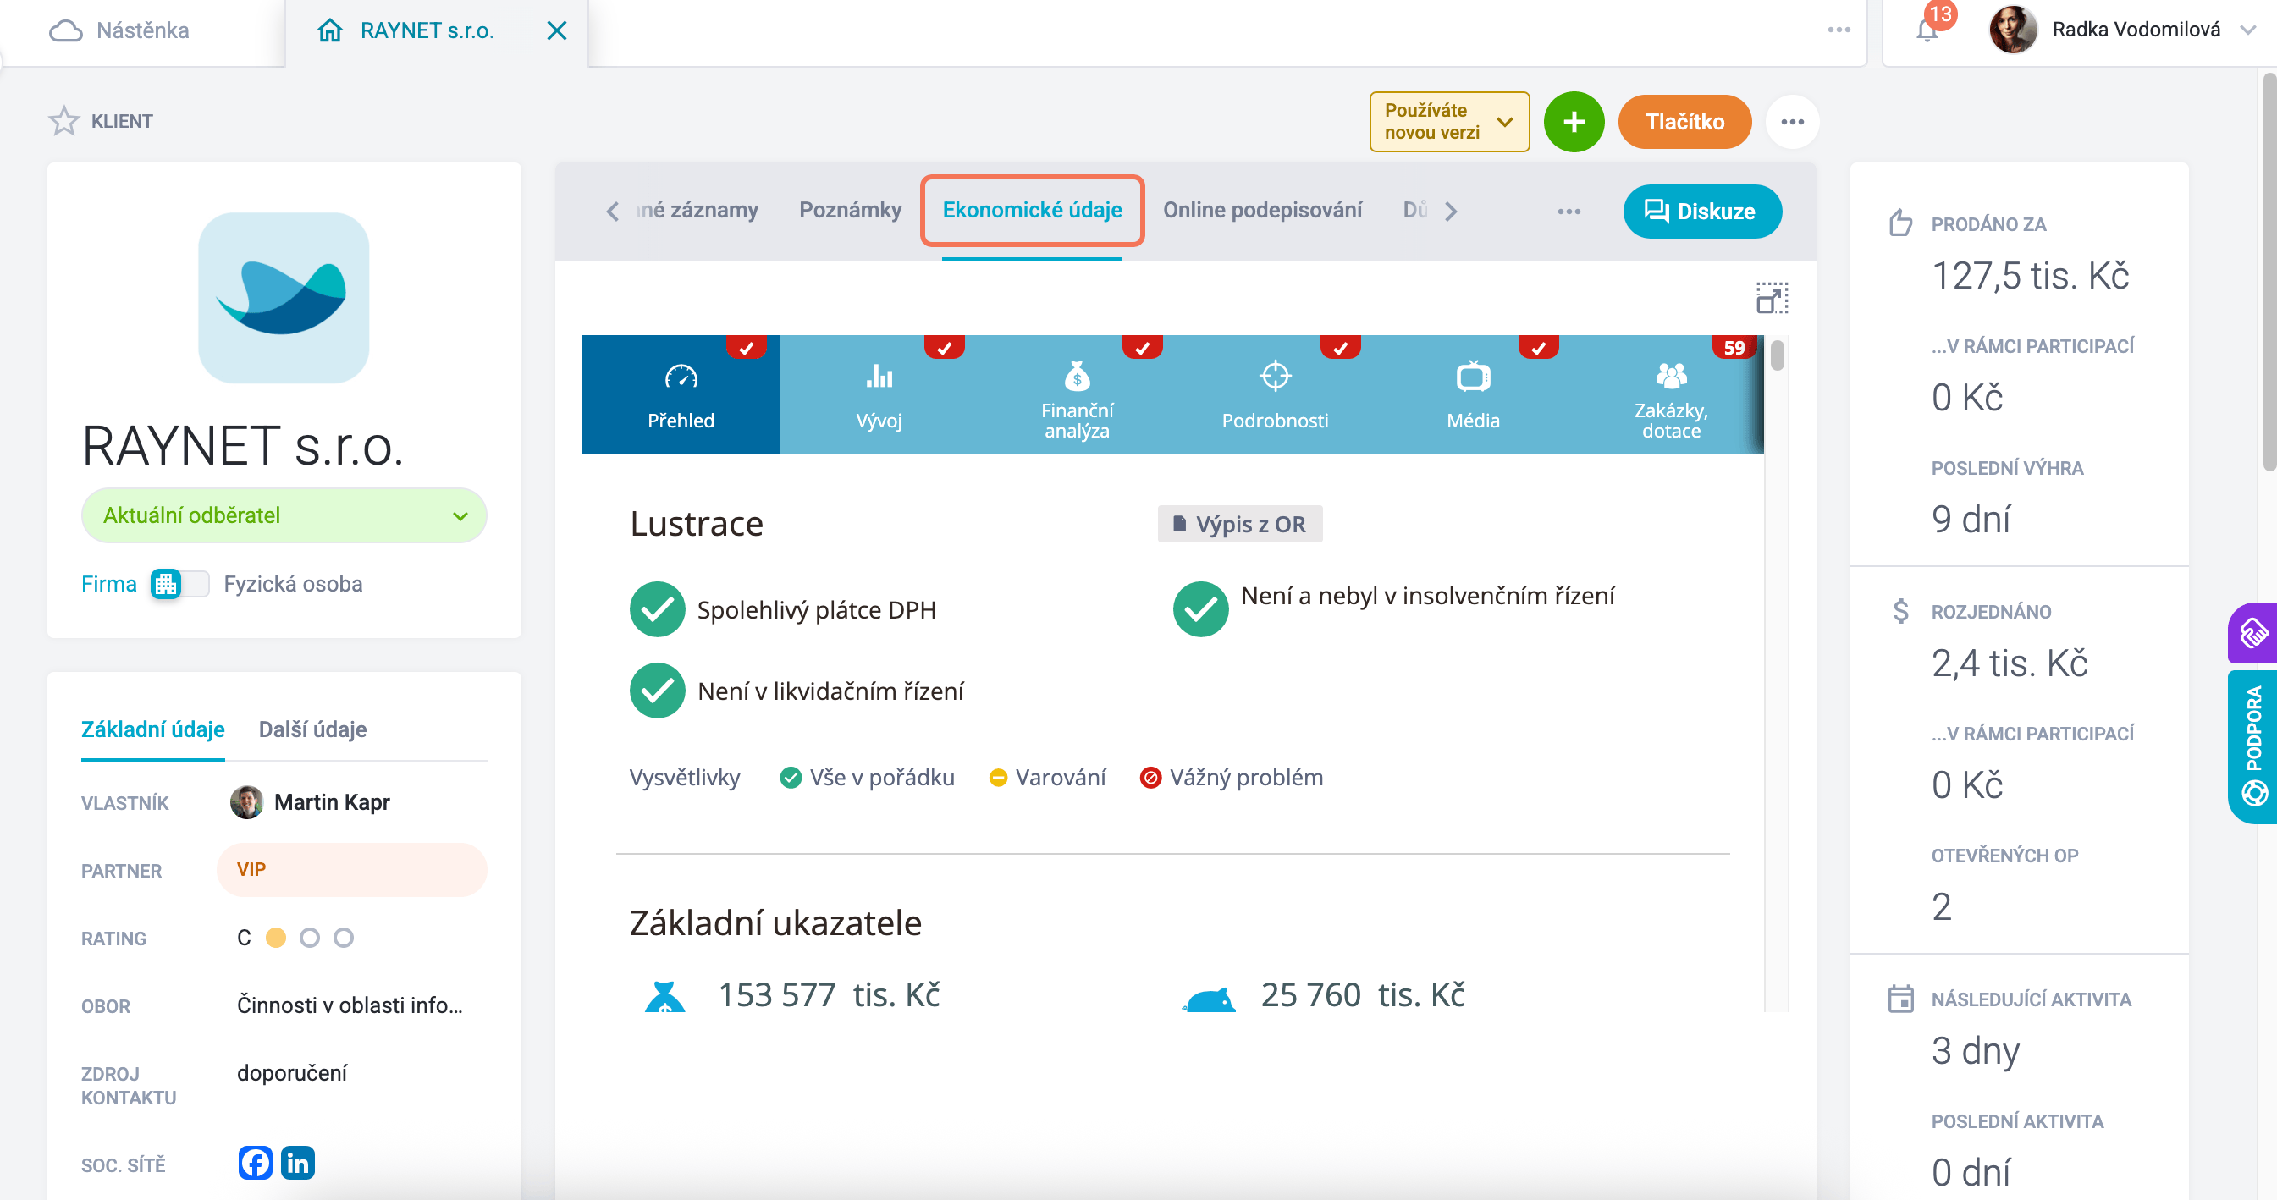This screenshot has height=1200, width=2277.
Task: Click the expand-to-fullscreen icon above the economic panel
Action: point(1772,298)
